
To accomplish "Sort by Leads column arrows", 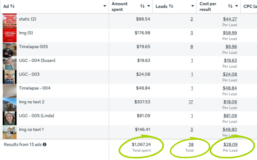I will click(x=171, y=6).
